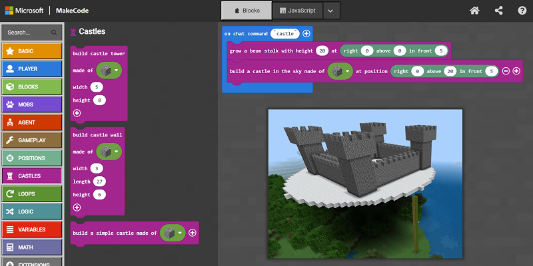Click the Share icon in header
Image resolution: width=533 pixels, height=266 pixels.
tap(498, 11)
